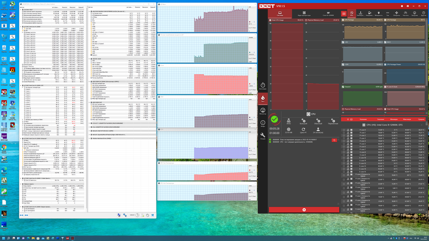Filter monitoring by Напряжение voltage sensors
Screen dimensions: 429x241
(x=369, y=14)
